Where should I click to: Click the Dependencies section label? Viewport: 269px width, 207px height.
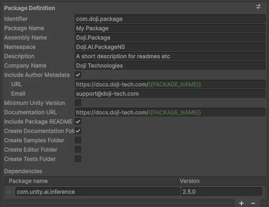click(x=23, y=171)
